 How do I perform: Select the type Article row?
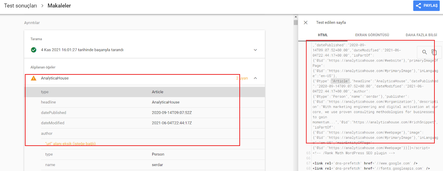(x=145, y=92)
